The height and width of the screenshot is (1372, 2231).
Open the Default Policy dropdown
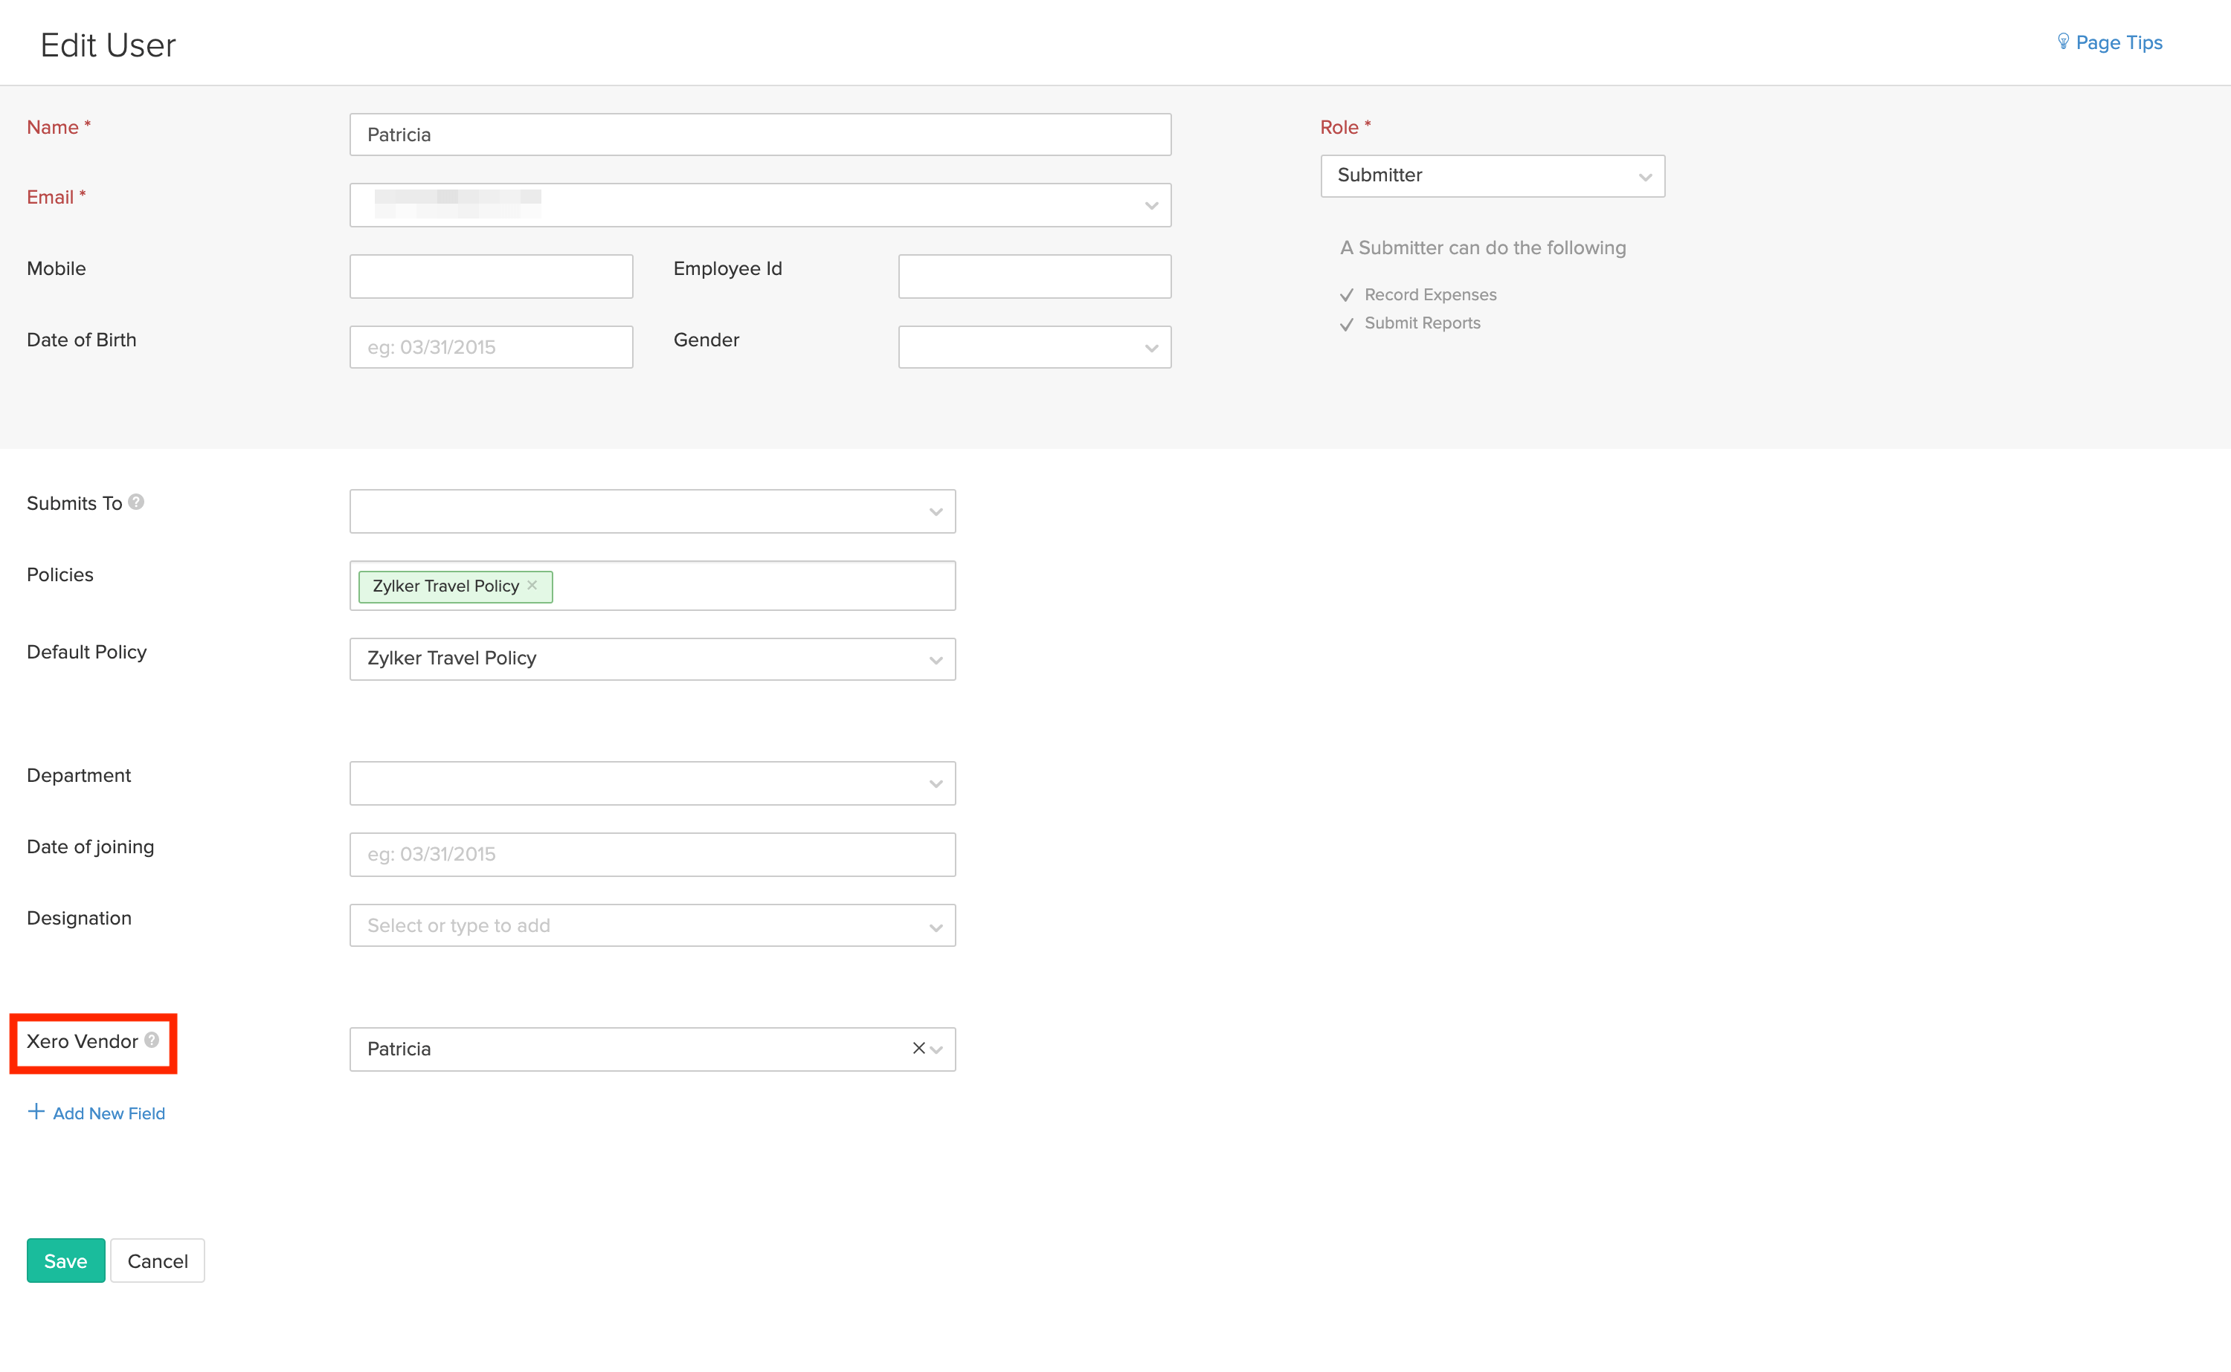(651, 659)
